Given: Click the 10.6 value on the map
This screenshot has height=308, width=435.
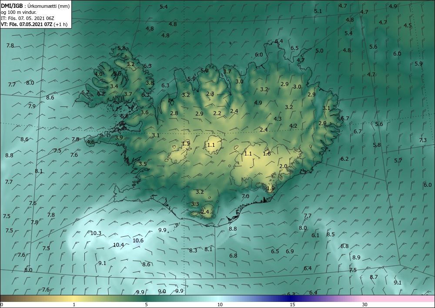Looking at the screenshot, I should [x=138, y=240].
